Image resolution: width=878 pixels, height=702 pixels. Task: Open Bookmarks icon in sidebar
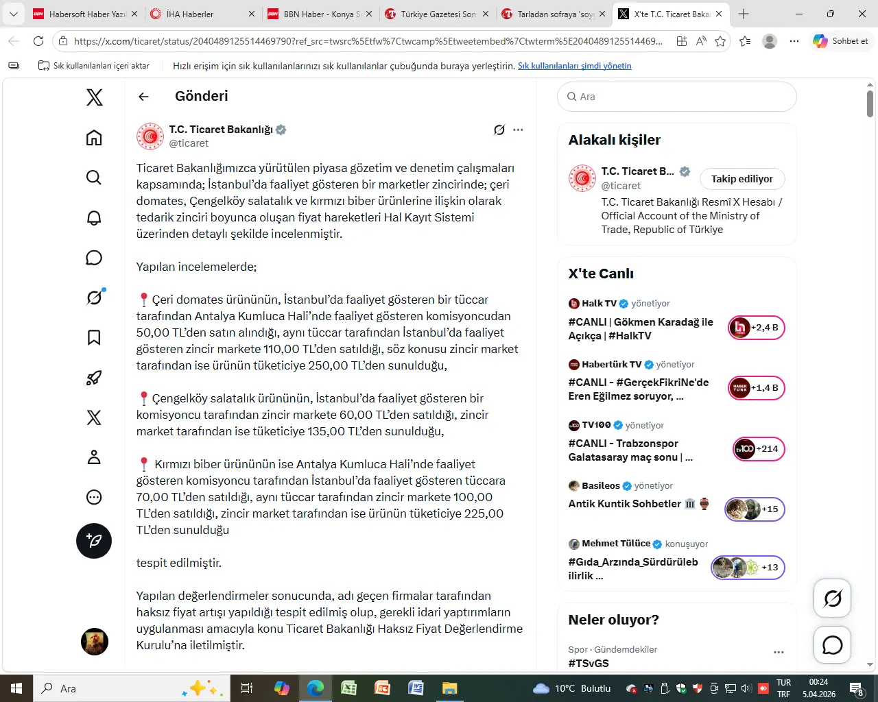tap(94, 337)
